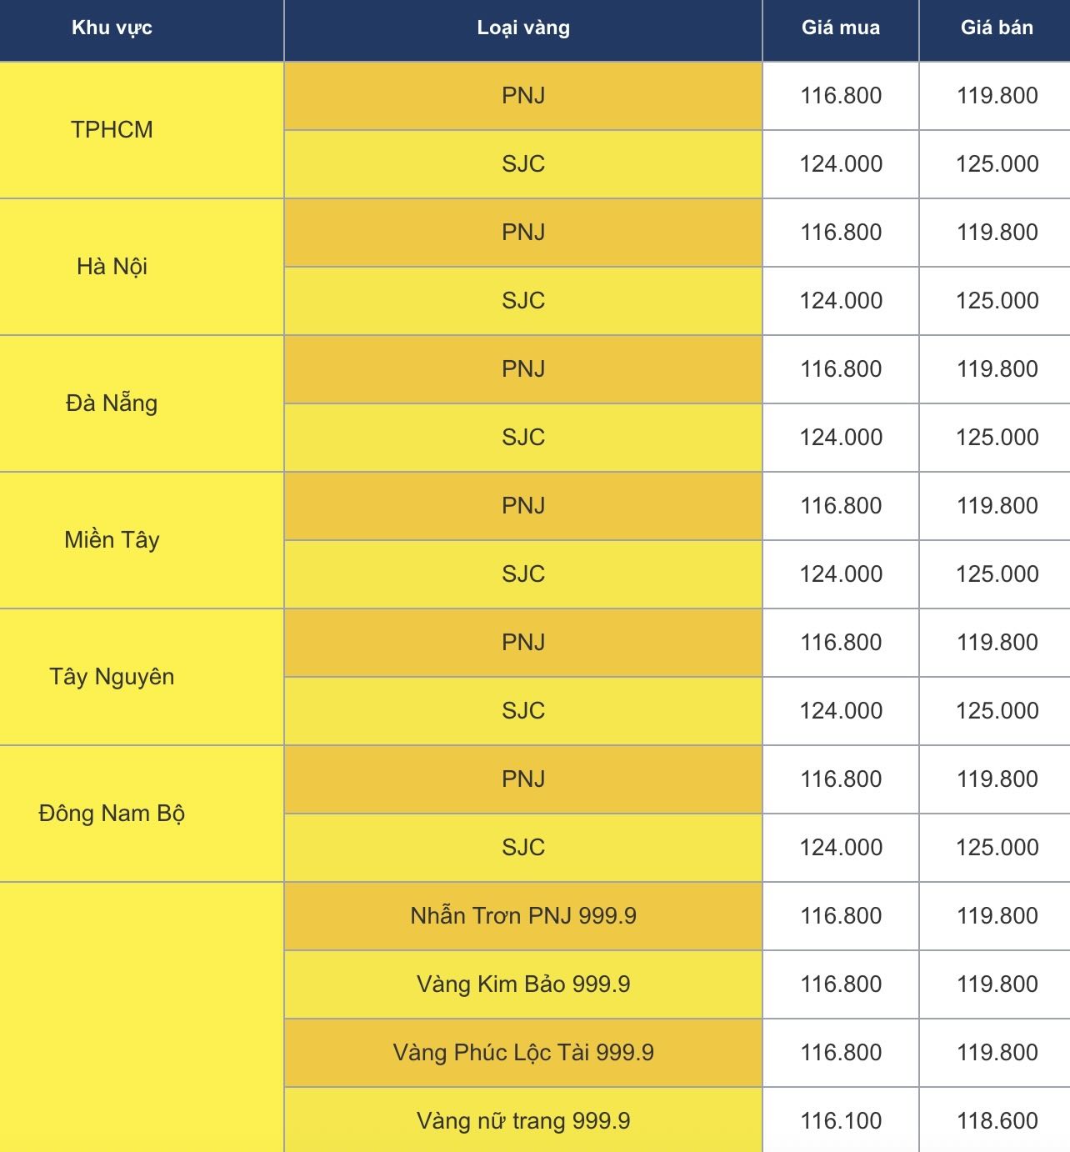Click the Giá mua column header
Viewport: 1070px width, 1152px height.
(x=841, y=28)
